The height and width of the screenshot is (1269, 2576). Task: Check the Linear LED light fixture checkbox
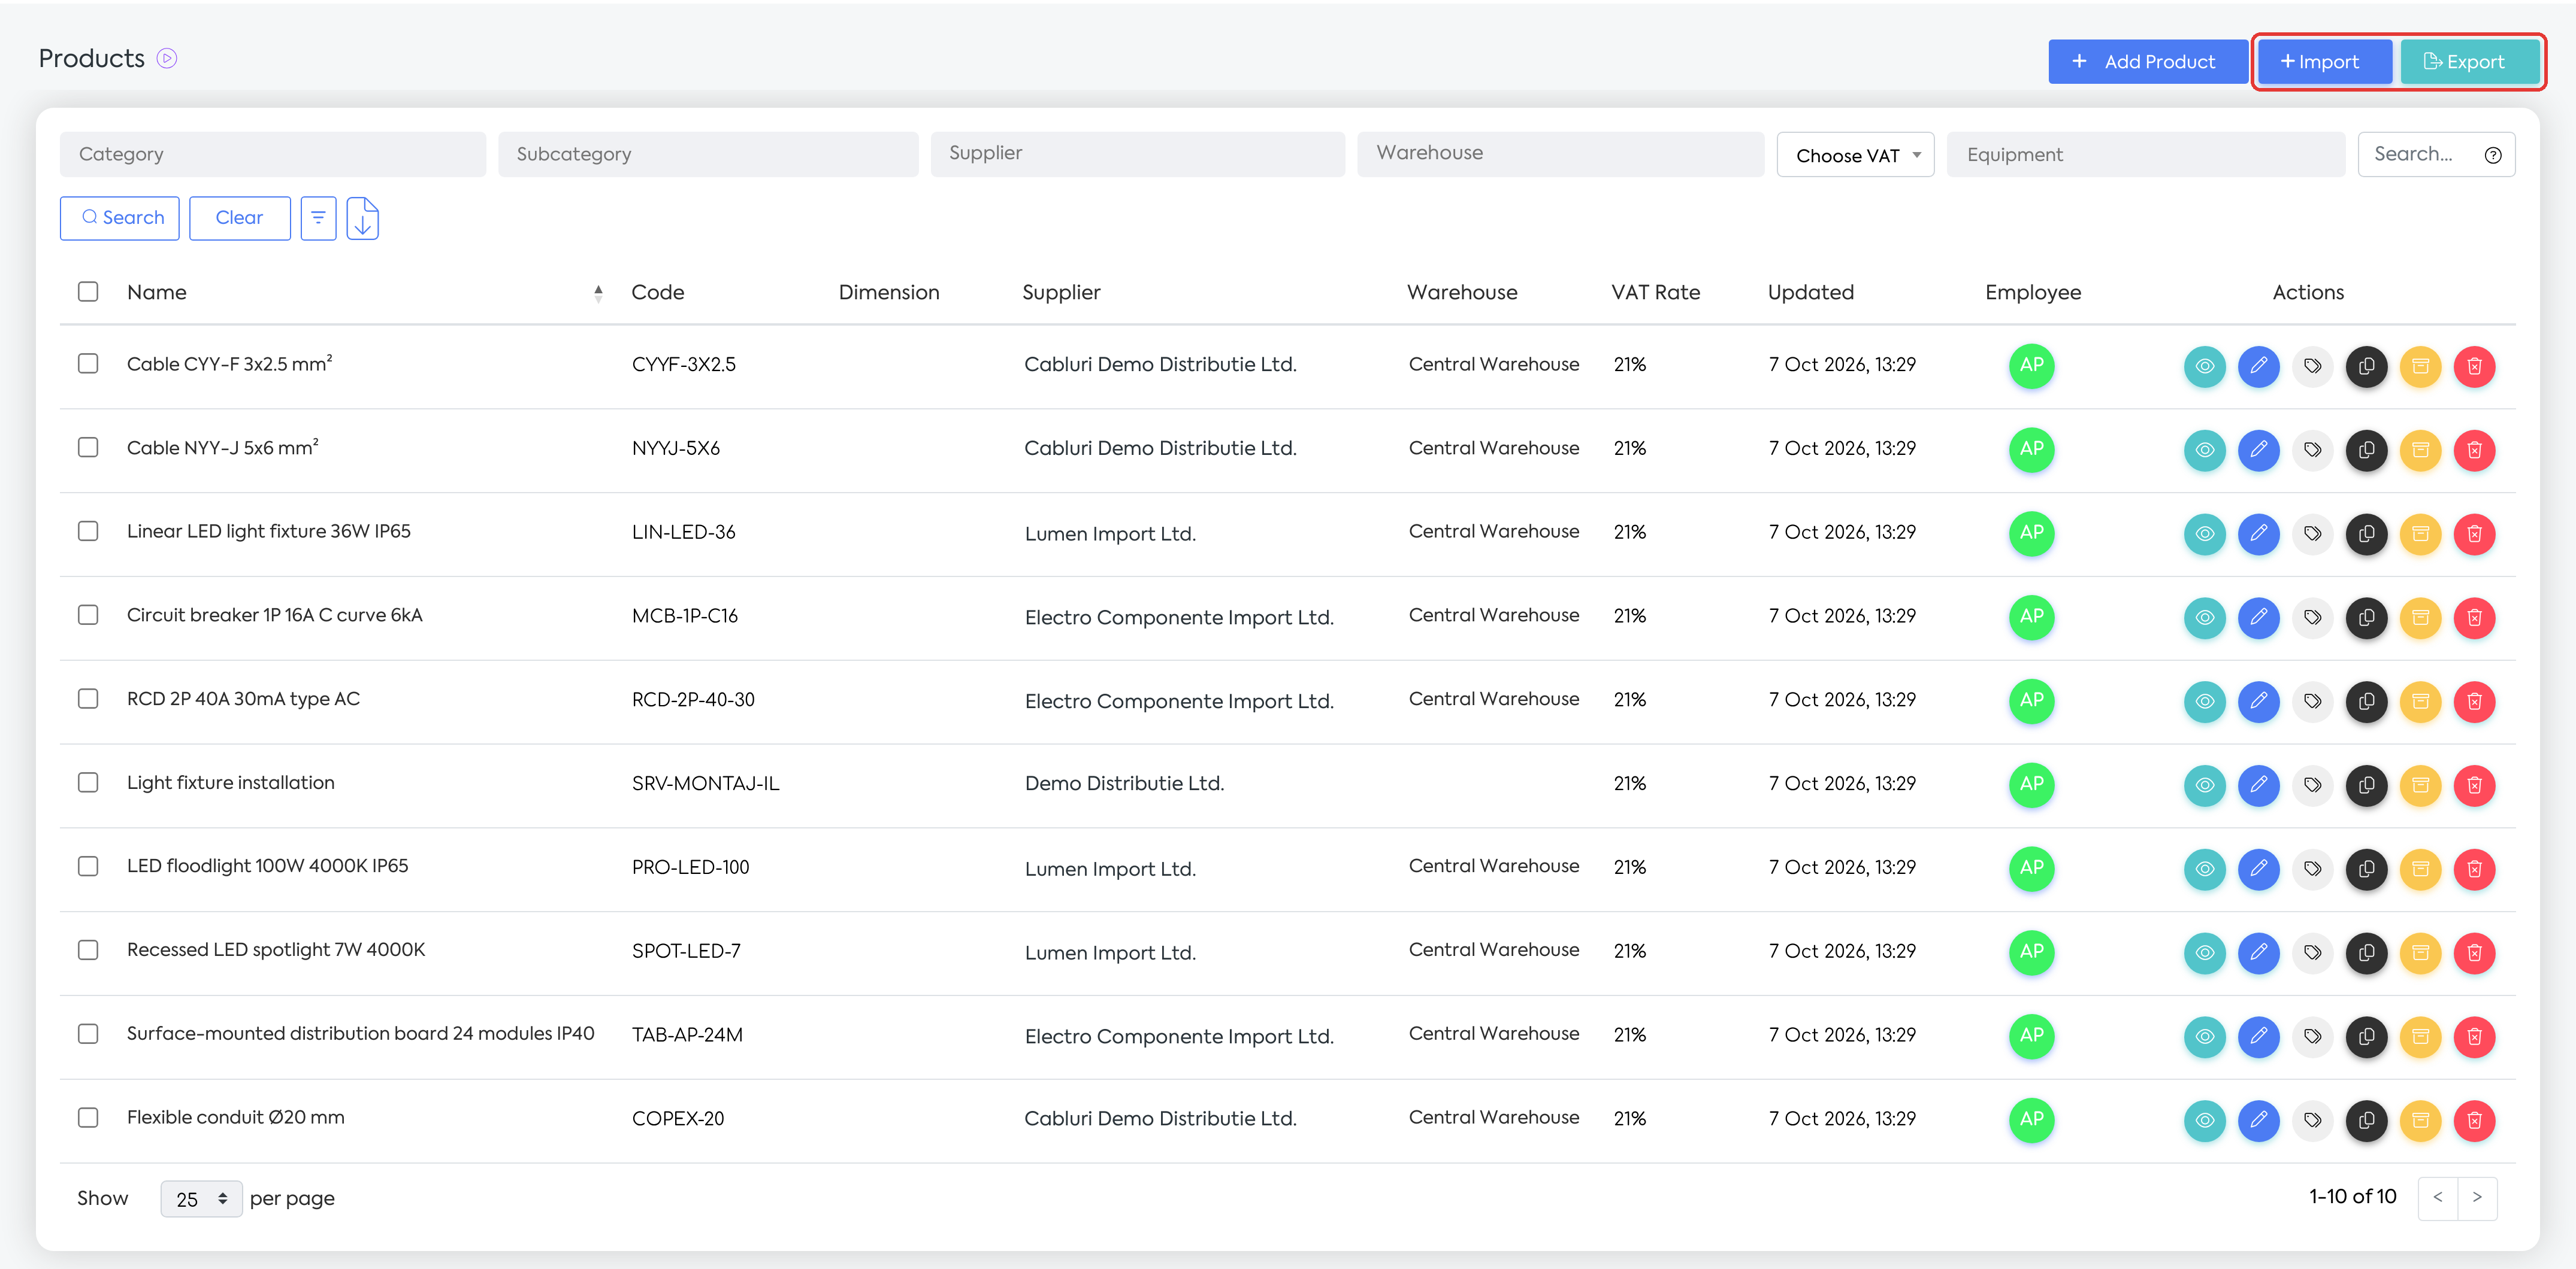point(88,532)
